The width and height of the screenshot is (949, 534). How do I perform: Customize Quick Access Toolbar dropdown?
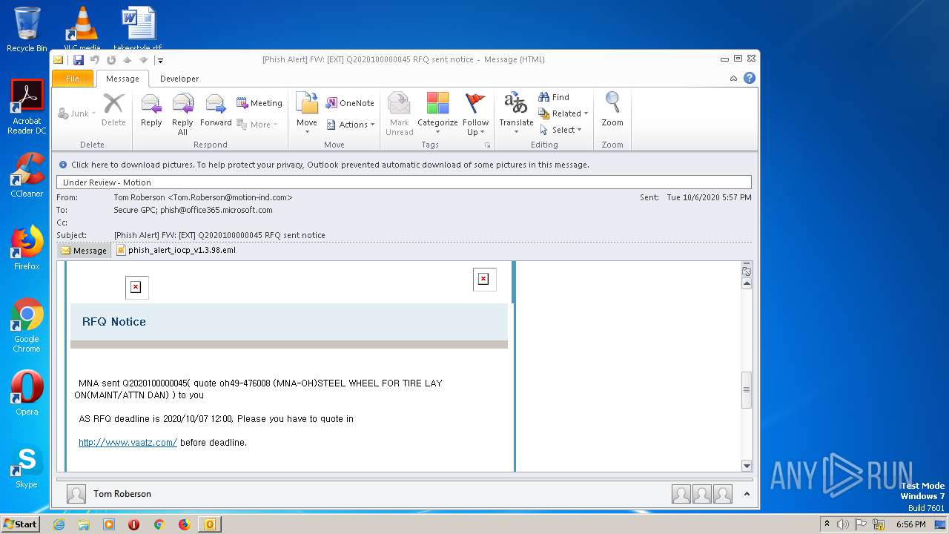(x=160, y=60)
